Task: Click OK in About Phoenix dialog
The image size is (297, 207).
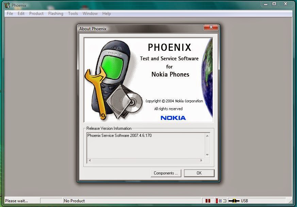Action: [x=199, y=173]
